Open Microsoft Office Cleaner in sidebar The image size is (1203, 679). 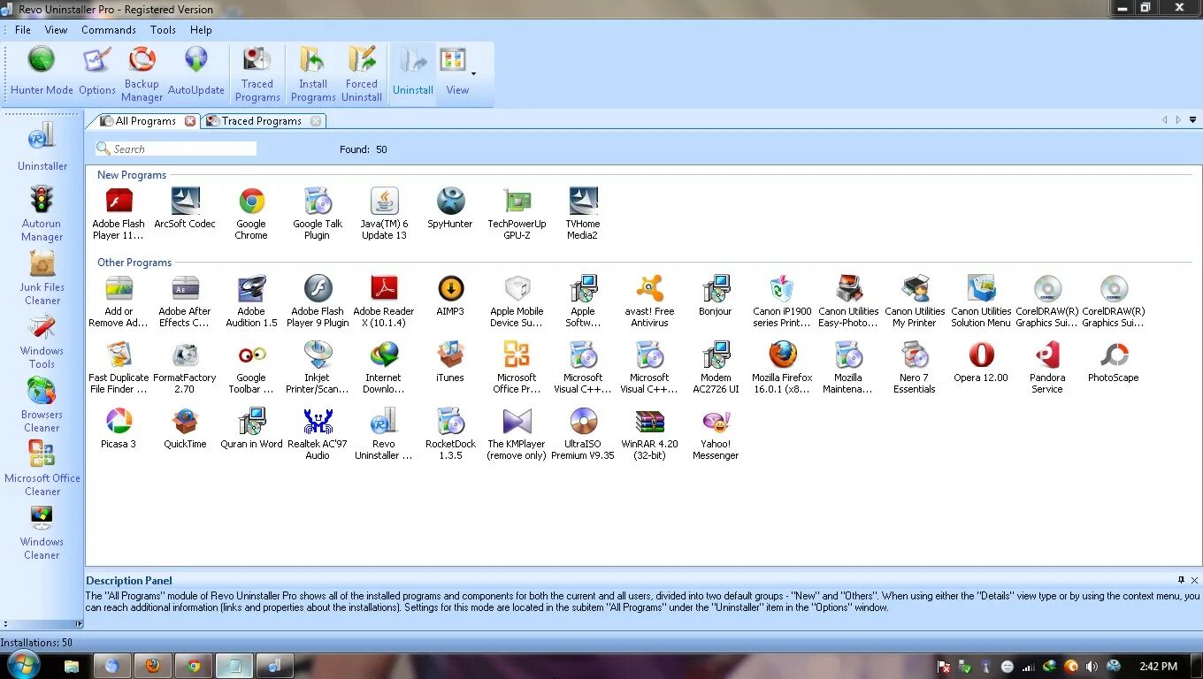pyautogui.click(x=42, y=468)
